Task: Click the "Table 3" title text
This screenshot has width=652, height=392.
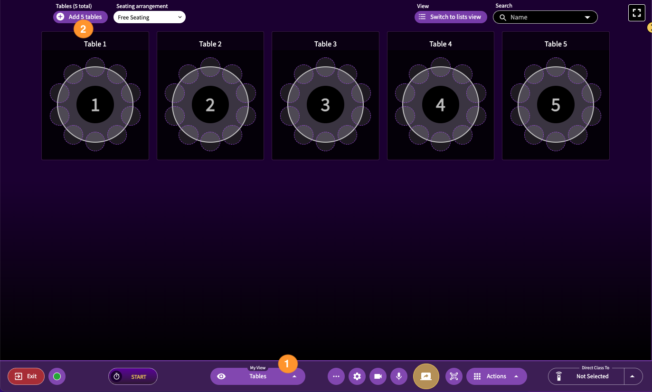Action: click(325, 44)
